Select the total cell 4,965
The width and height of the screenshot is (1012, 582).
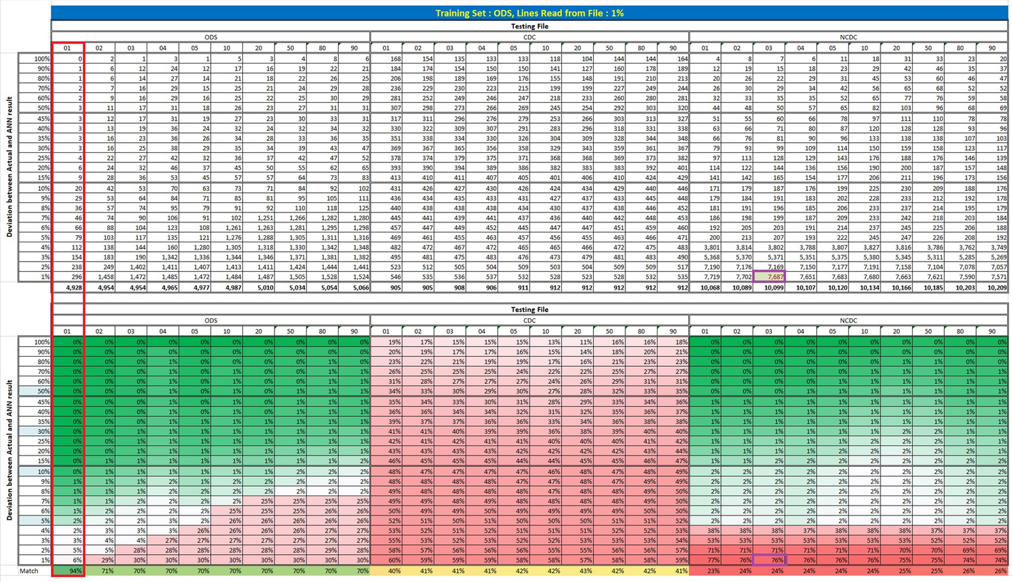pyautogui.click(x=163, y=289)
